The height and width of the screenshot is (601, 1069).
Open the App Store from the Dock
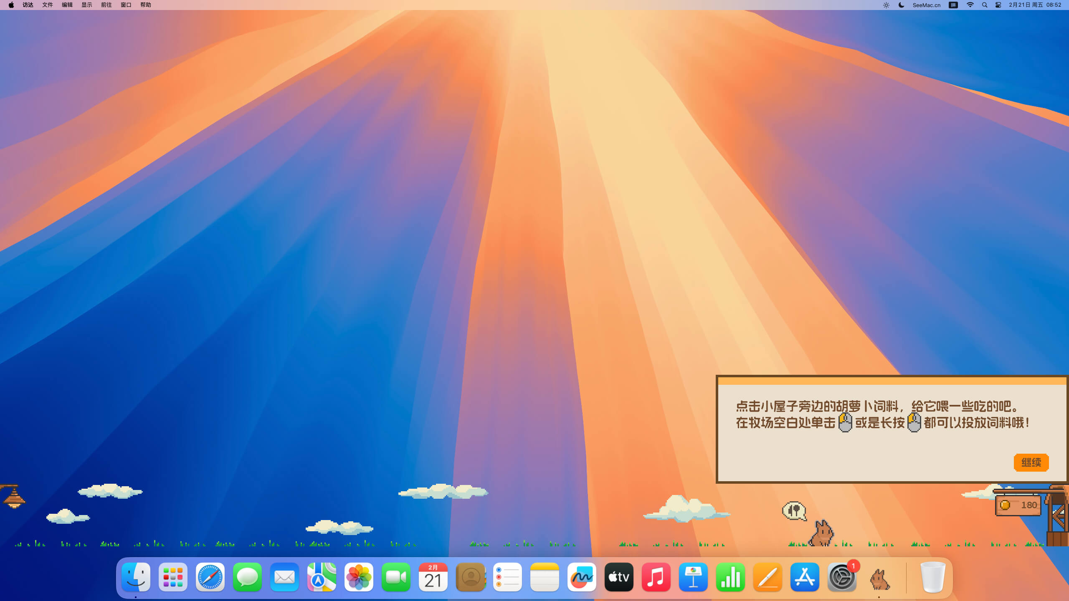tap(805, 577)
